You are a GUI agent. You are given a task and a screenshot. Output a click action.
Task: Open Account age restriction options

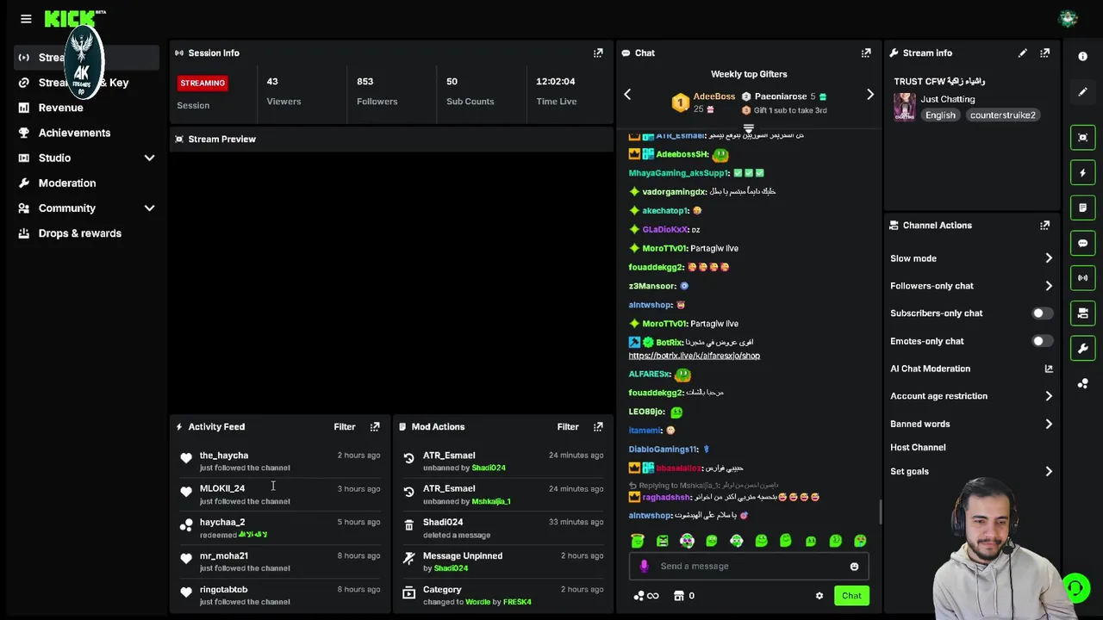click(972, 396)
